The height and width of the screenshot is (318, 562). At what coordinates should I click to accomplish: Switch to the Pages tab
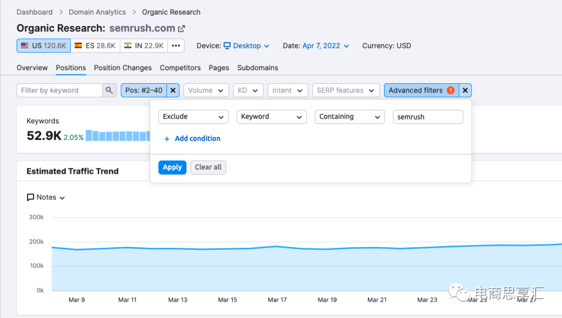[x=219, y=68]
